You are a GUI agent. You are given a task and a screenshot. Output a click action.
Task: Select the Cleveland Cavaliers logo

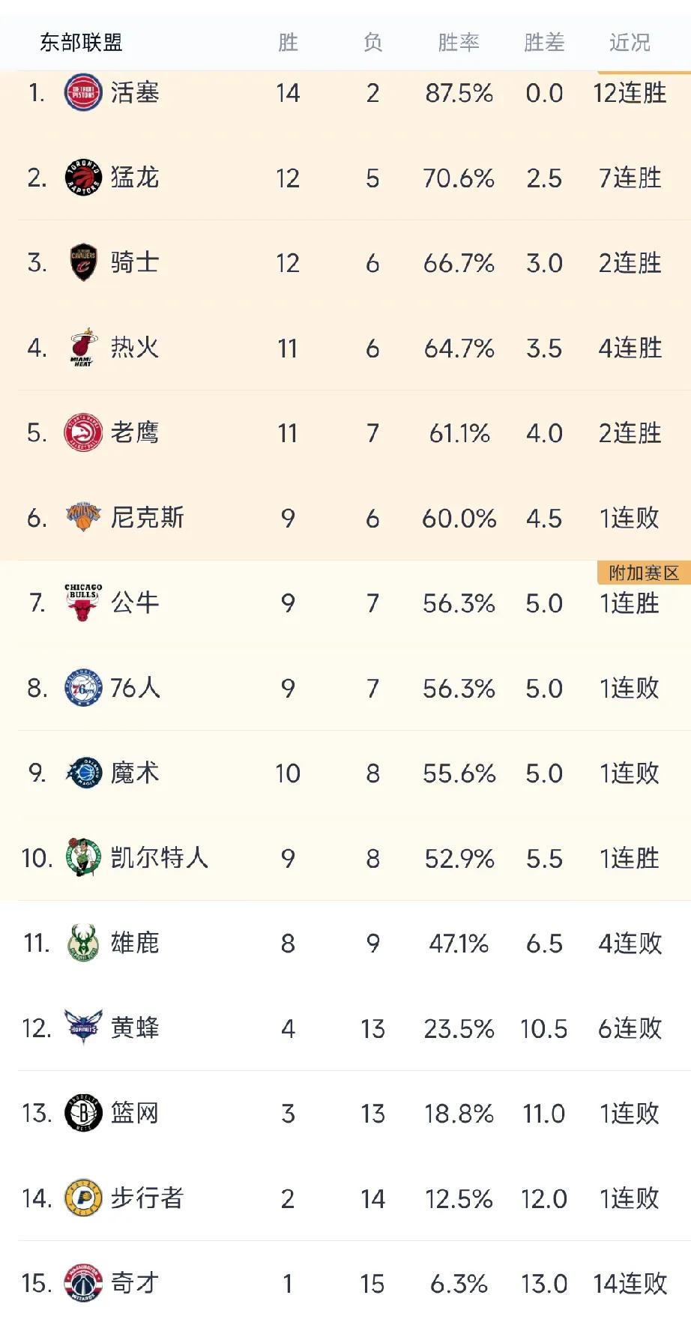[82, 263]
